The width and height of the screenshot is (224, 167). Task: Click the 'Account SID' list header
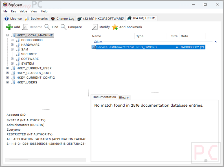[16, 115]
